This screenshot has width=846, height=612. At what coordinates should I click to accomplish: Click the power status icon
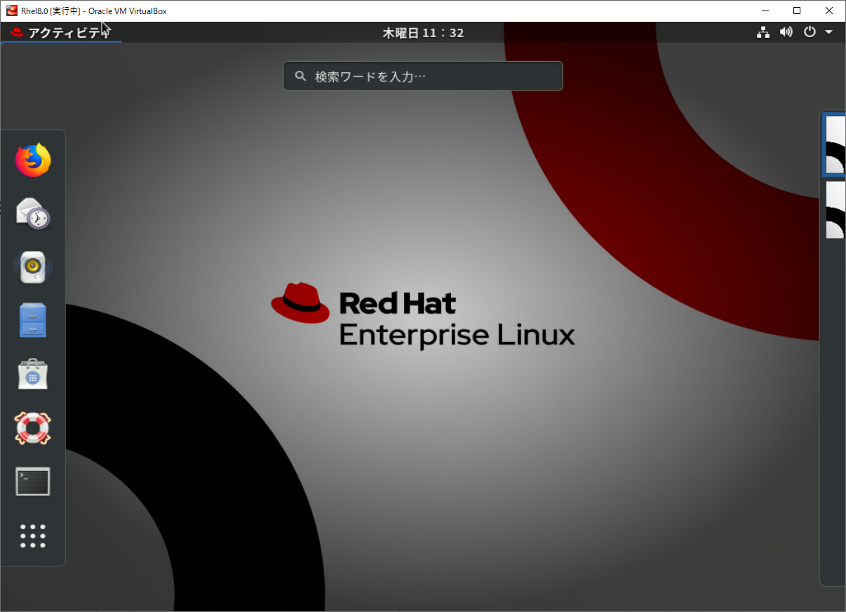[x=809, y=32]
